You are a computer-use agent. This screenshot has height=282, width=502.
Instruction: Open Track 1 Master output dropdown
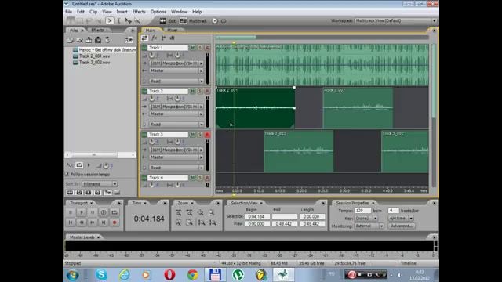(x=176, y=70)
